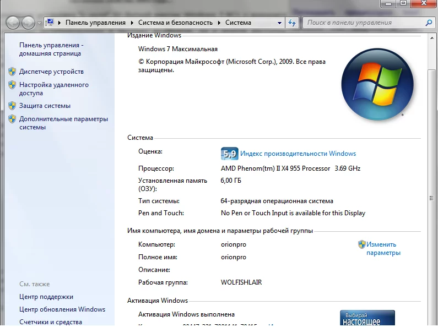The height and width of the screenshot is (327, 438).
Task: Maximize the System window
Action: tap(403, 3)
